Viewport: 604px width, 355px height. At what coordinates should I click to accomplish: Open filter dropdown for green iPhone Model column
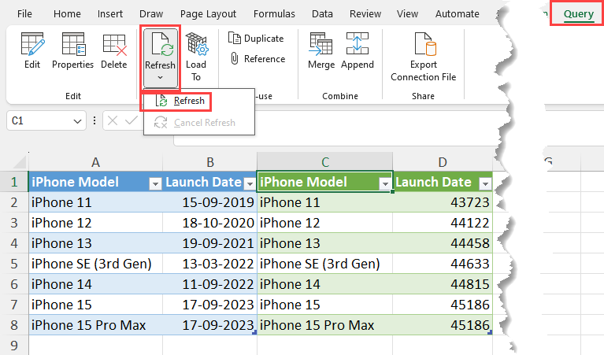[385, 184]
